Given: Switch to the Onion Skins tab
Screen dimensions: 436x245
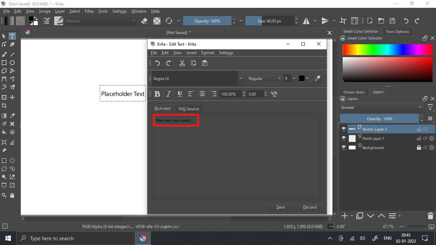Looking at the screenshot, I should click(354, 92).
